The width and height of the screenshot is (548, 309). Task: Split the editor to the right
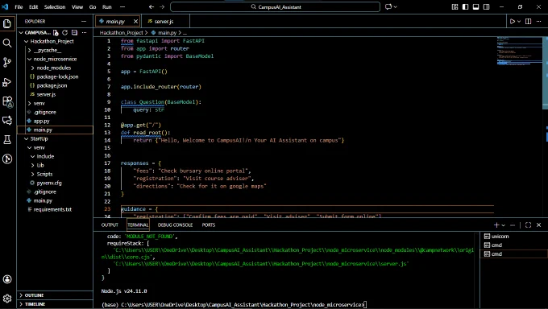(x=529, y=21)
